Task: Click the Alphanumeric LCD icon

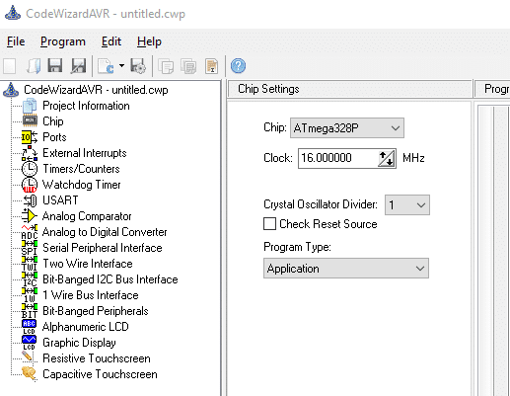Action: [30, 327]
